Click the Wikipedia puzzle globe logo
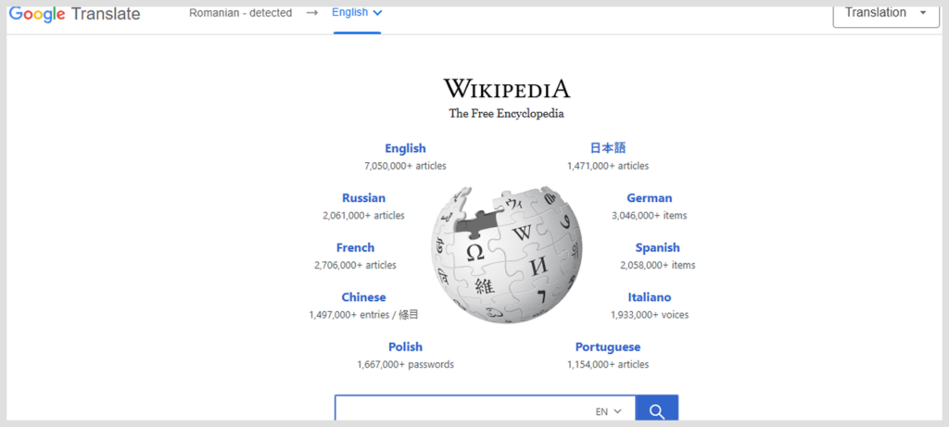The width and height of the screenshot is (949, 427). [507, 254]
